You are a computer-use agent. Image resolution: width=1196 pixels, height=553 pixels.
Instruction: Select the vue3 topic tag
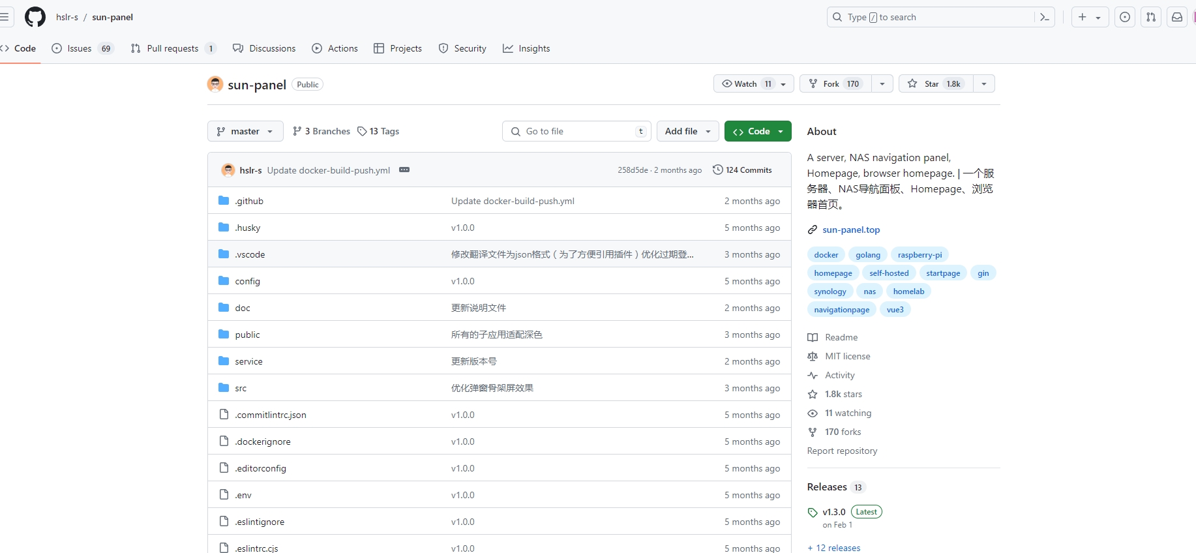(x=895, y=310)
